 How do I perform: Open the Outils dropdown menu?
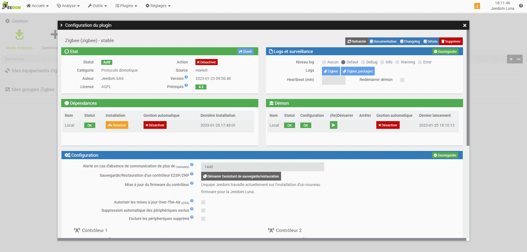coord(97,6)
